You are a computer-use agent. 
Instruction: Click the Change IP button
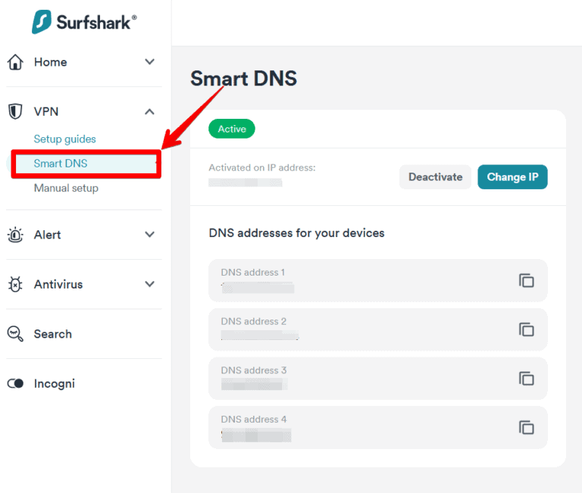[x=512, y=177]
